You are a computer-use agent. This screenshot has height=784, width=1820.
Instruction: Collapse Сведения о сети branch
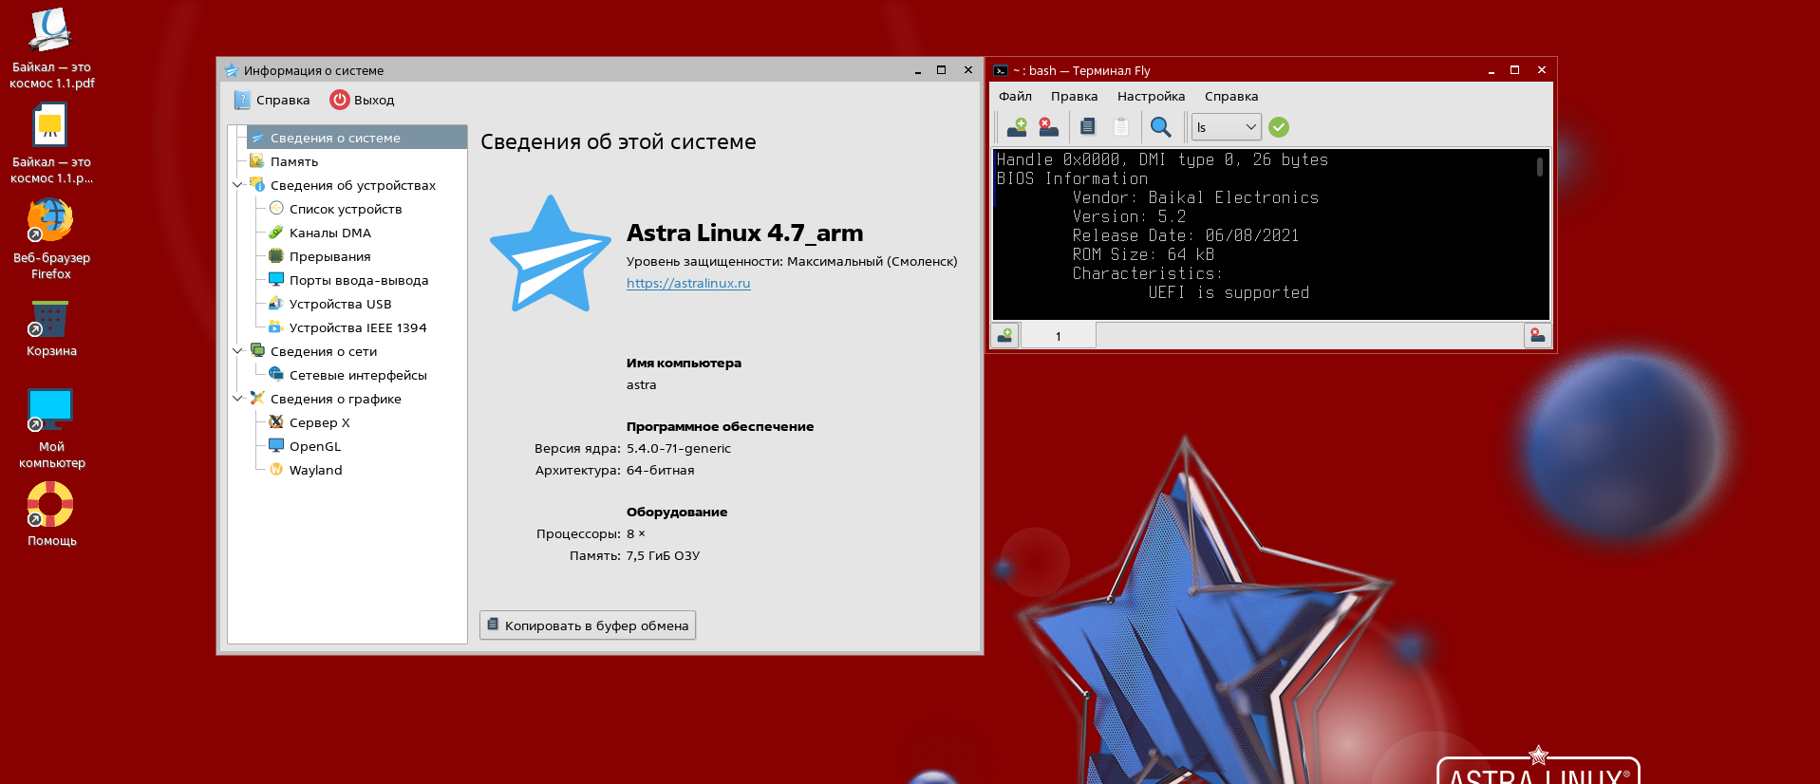click(x=237, y=351)
